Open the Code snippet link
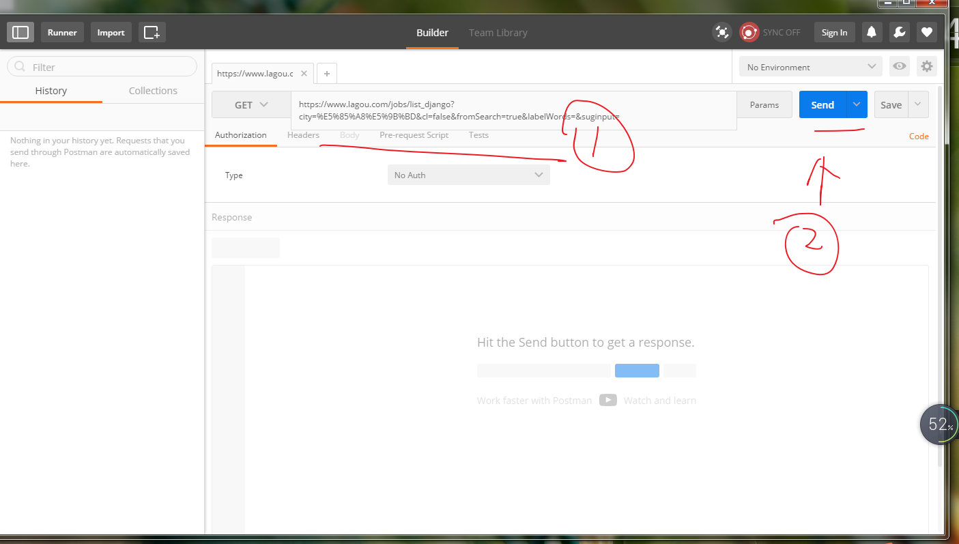 click(919, 136)
